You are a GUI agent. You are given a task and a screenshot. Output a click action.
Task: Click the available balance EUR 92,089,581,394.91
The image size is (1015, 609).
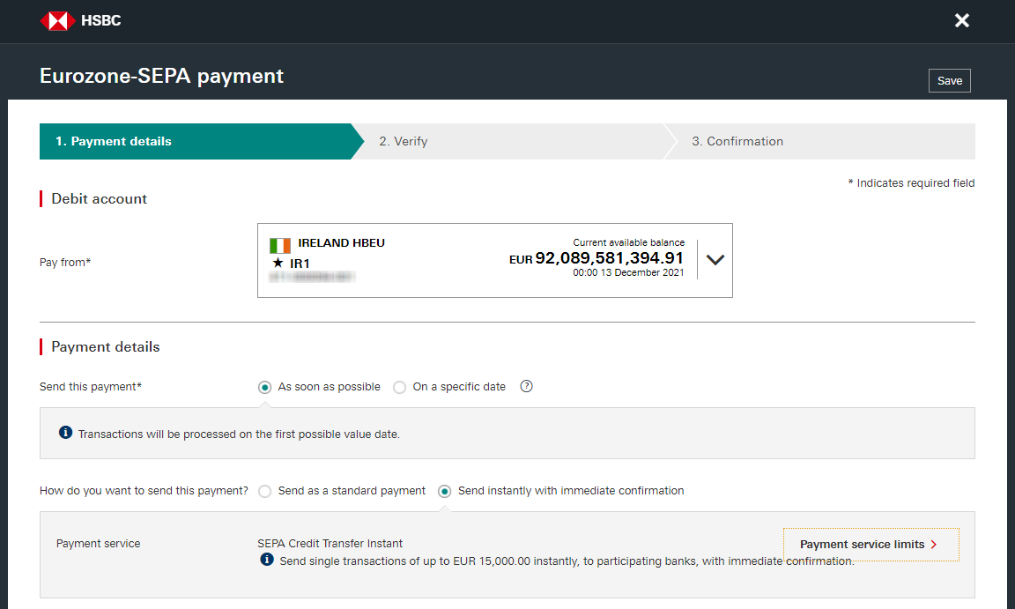(596, 258)
